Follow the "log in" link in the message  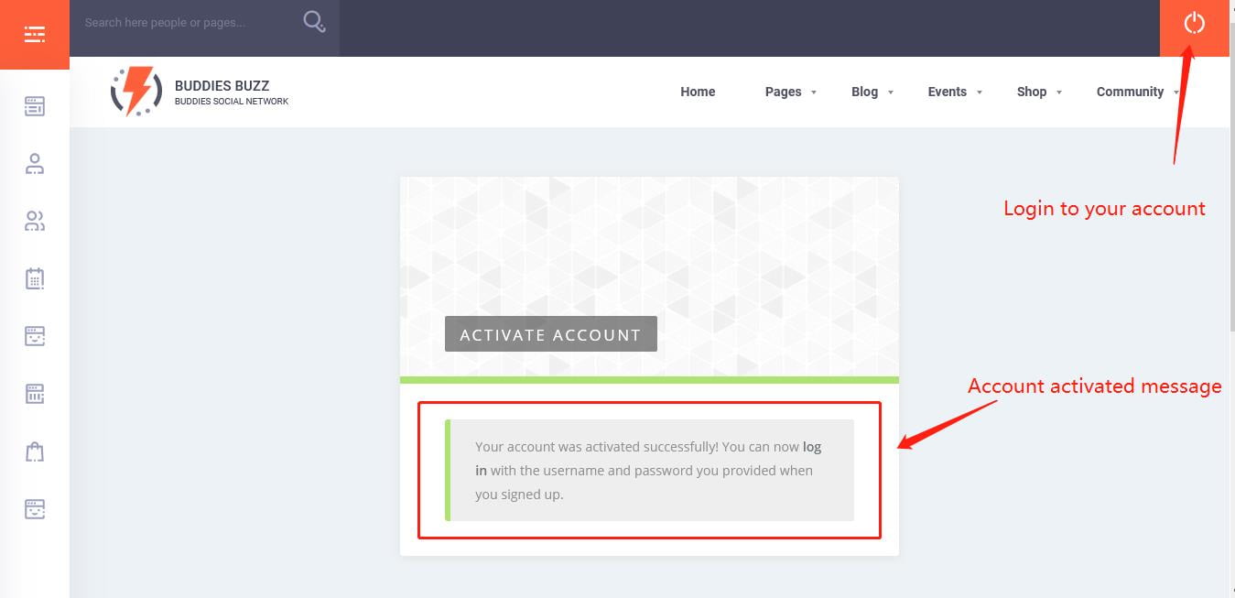811,447
